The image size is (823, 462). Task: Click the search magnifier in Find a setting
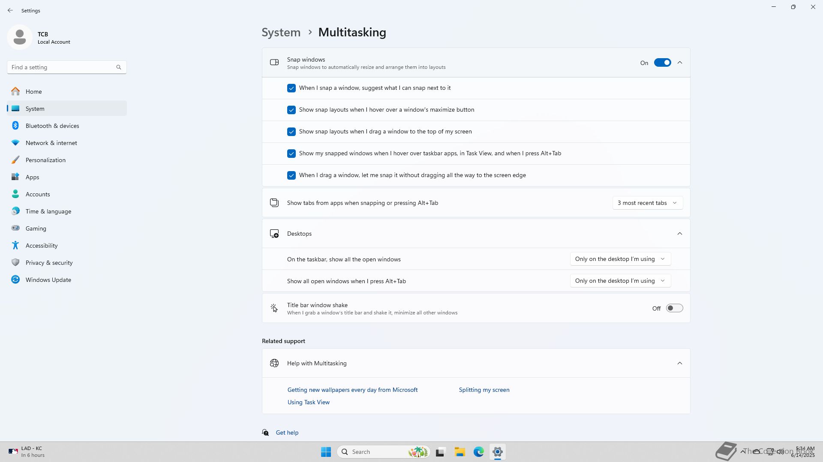tap(119, 67)
